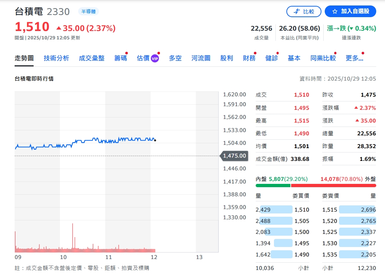Select the 籌碼 tab
385x278 pixels.
[x=121, y=58]
